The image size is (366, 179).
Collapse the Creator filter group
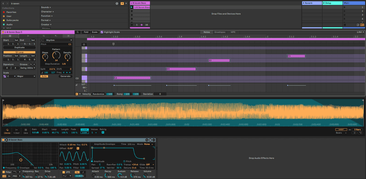(x=46, y=24)
